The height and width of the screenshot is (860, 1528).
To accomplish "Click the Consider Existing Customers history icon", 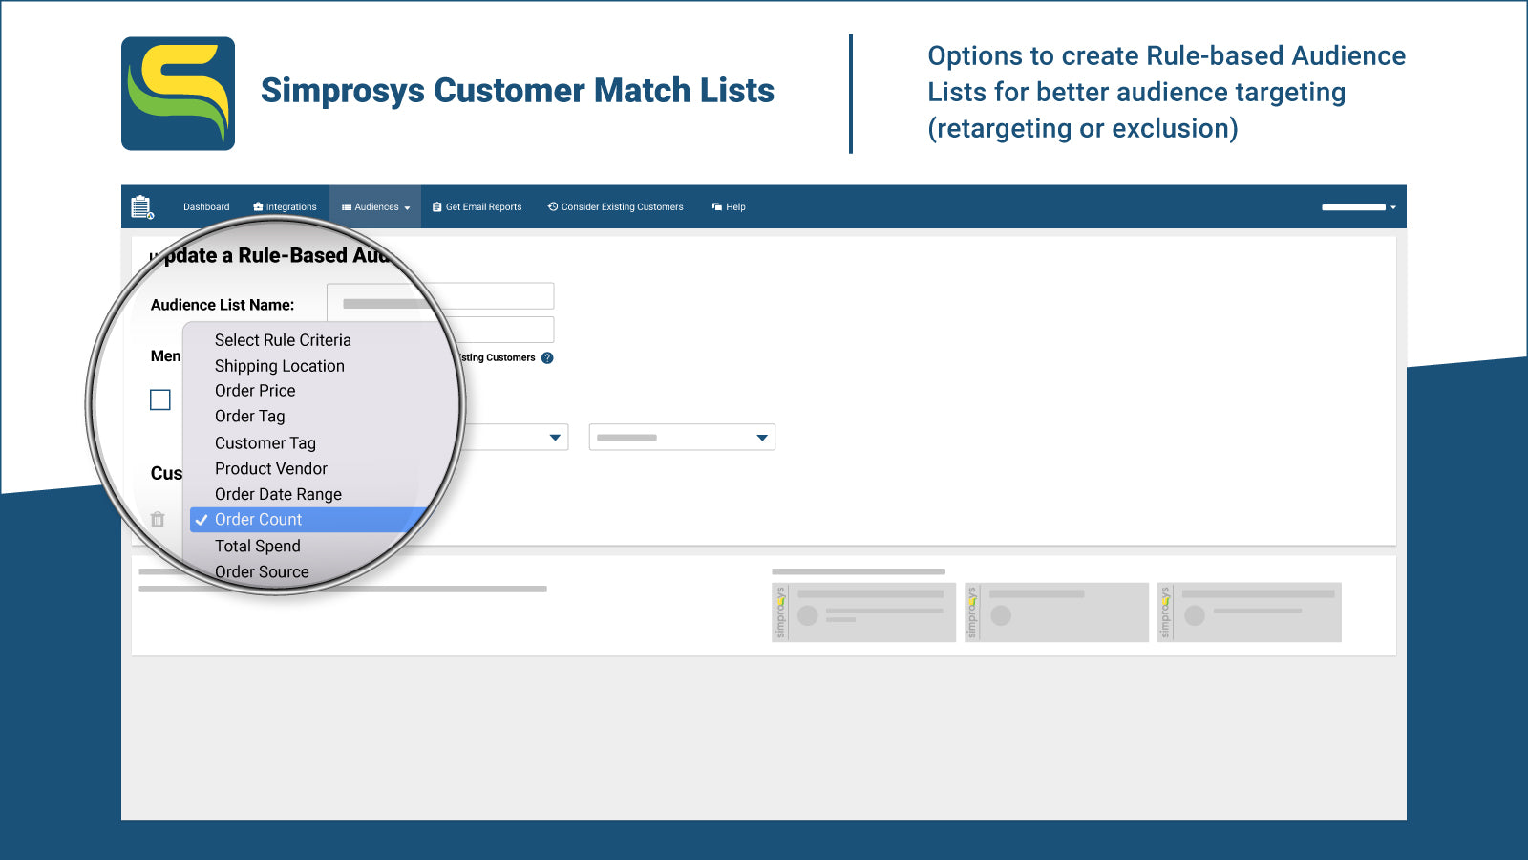I will [551, 206].
